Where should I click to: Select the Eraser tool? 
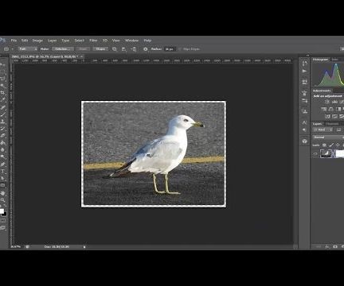click(2, 136)
